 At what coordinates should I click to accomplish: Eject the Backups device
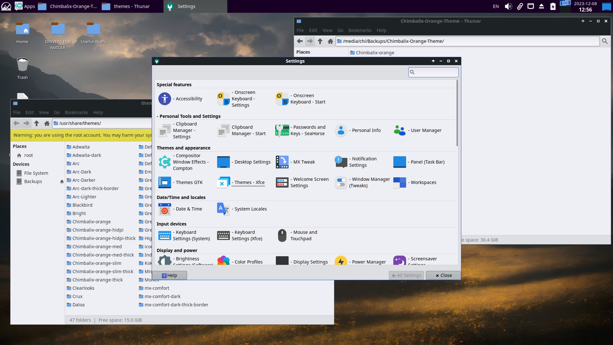click(x=62, y=181)
